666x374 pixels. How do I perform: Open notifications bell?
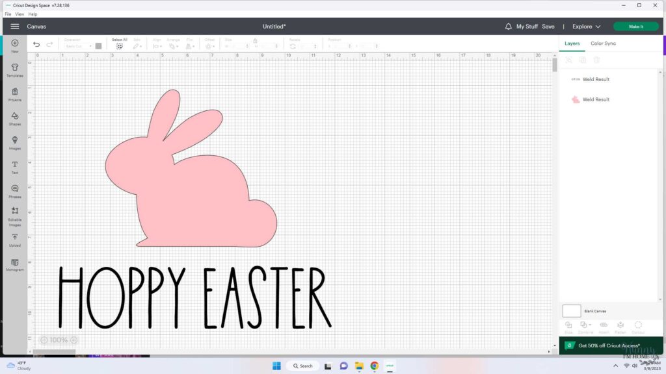pos(508,26)
